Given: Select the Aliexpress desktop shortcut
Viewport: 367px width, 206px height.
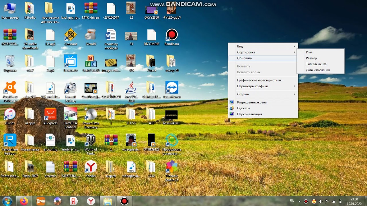Looking at the screenshot, I should pos(50,116).
